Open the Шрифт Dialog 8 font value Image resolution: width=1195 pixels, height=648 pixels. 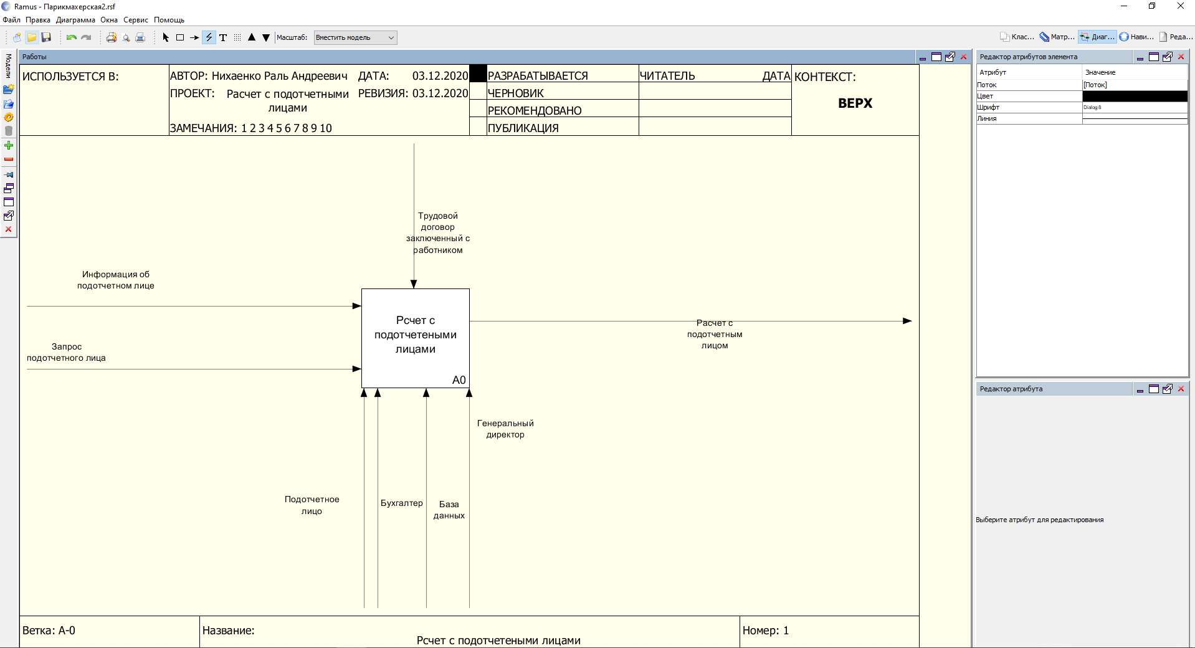[1135, 107]
